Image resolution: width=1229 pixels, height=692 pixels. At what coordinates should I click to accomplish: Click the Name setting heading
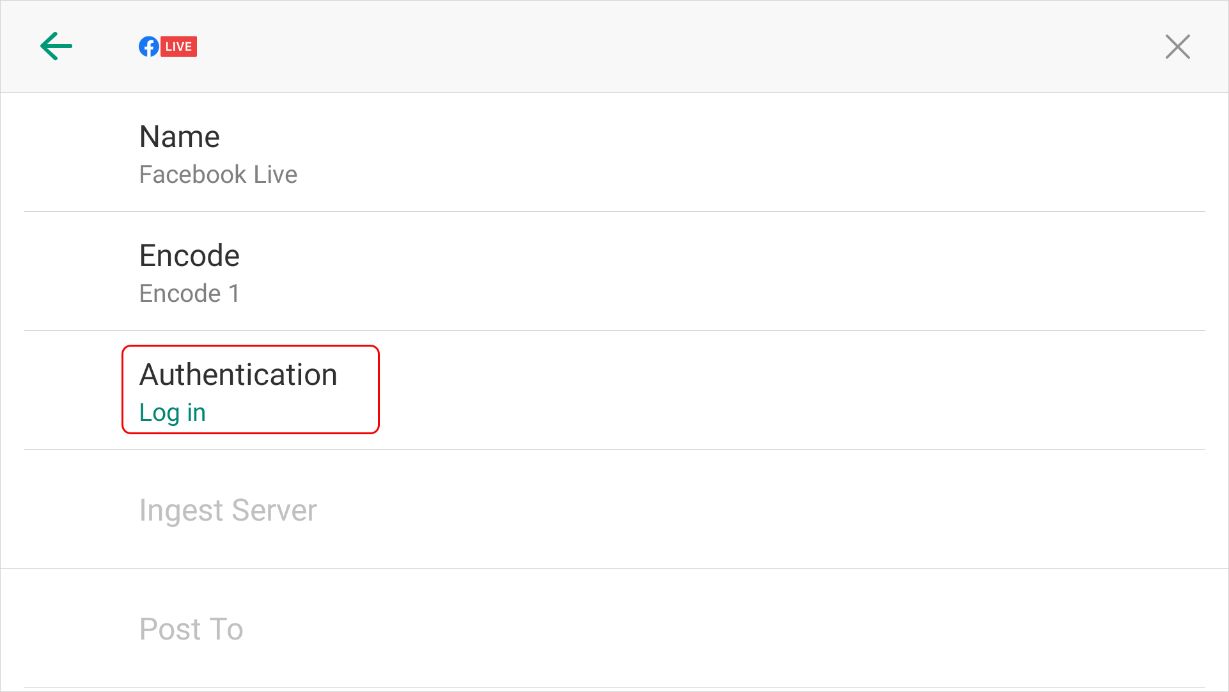tap(180, 137)
